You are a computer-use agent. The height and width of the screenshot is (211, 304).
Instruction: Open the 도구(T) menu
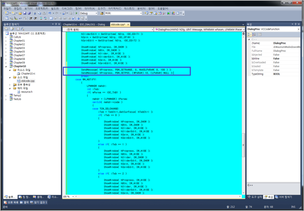click(x=101, y=9)
